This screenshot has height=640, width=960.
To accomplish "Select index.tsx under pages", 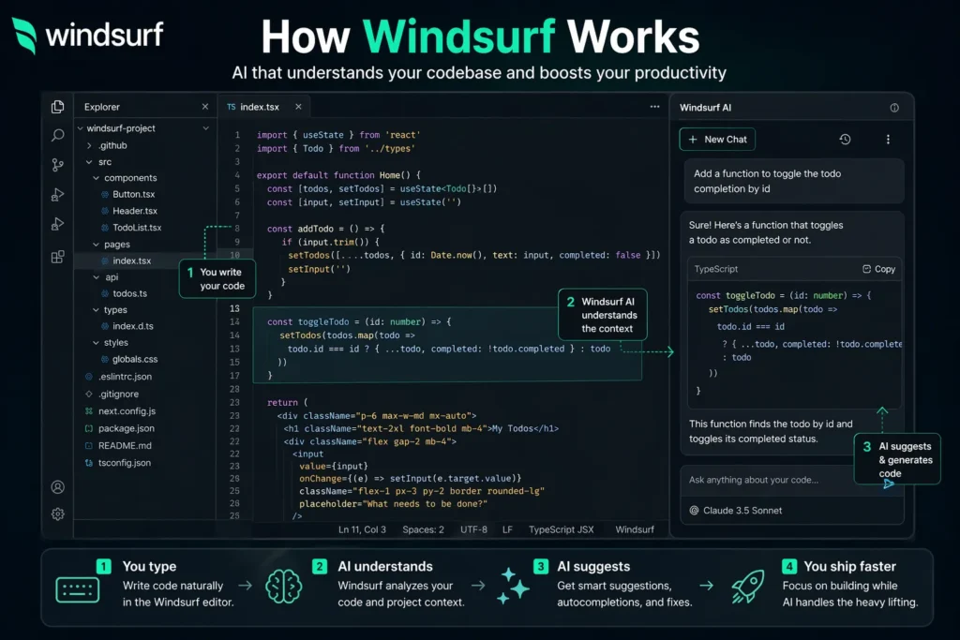I will pos(131,260).
